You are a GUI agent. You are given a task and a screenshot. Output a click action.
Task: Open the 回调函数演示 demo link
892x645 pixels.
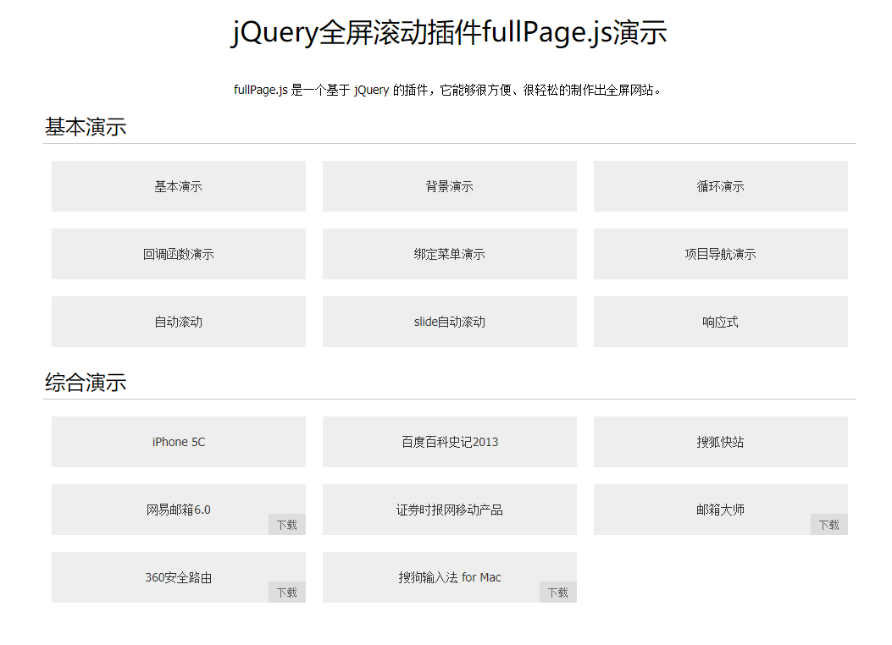[x=178, y=254]
